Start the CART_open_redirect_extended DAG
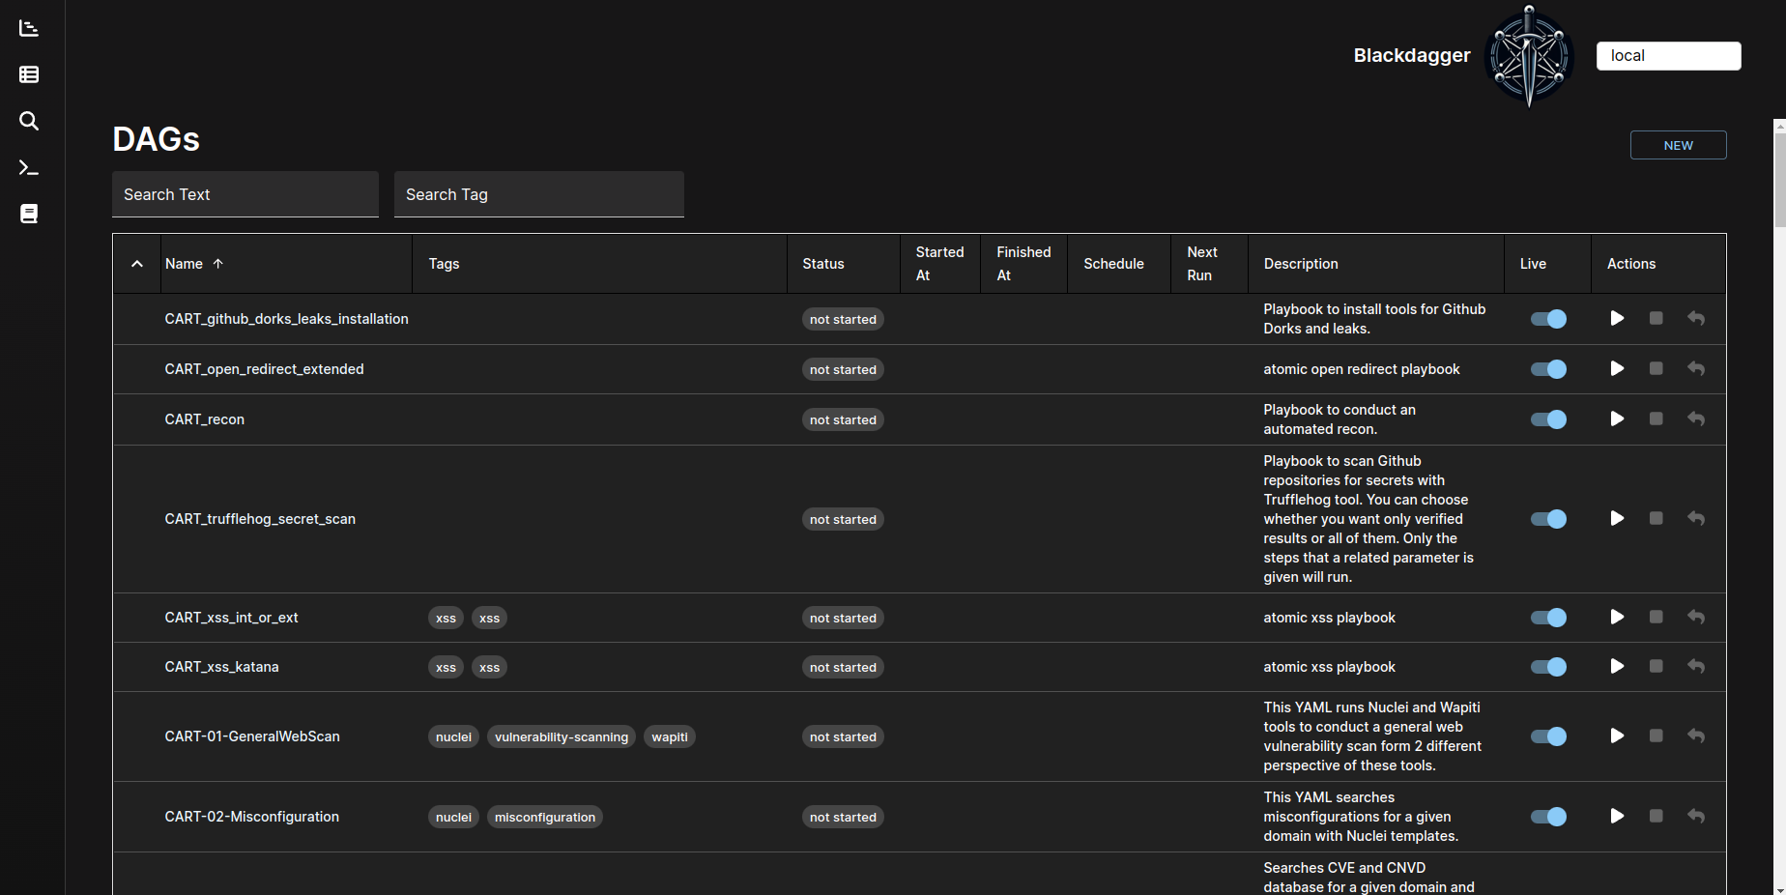Screen dimensions: 1786x895 [1617, 368]
